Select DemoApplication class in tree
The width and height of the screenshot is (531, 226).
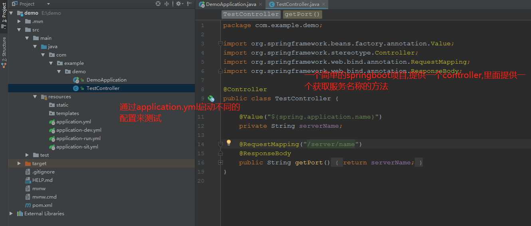[106, 80]
